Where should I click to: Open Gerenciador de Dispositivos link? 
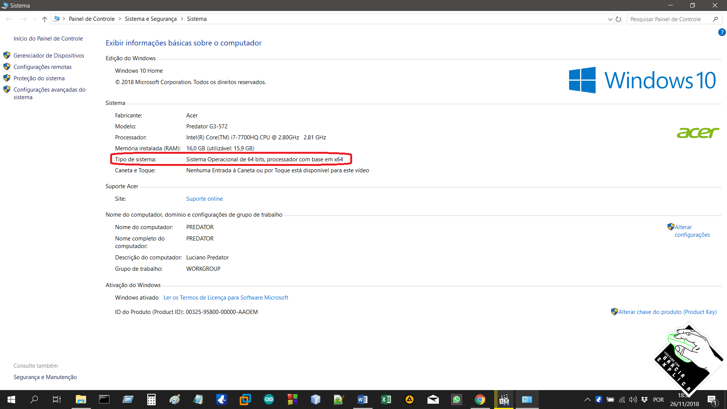point(49,55)
